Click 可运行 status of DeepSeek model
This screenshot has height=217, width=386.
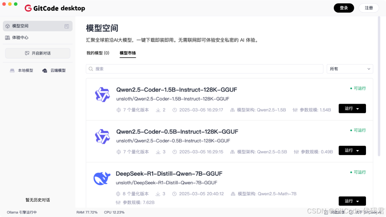coord(358,172)
